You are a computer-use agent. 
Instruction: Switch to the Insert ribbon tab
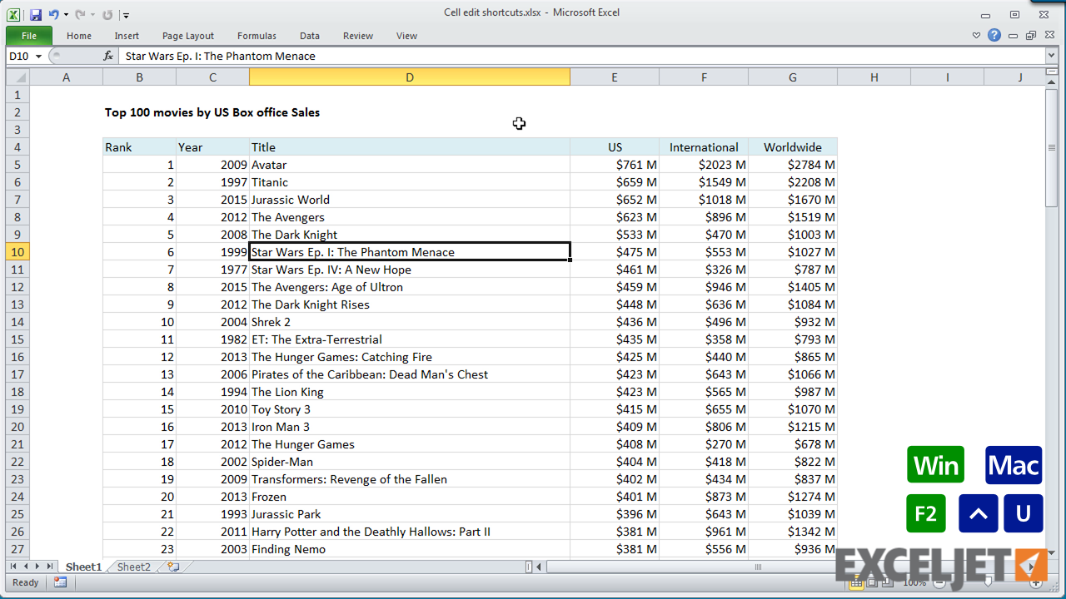coord(127,36)
